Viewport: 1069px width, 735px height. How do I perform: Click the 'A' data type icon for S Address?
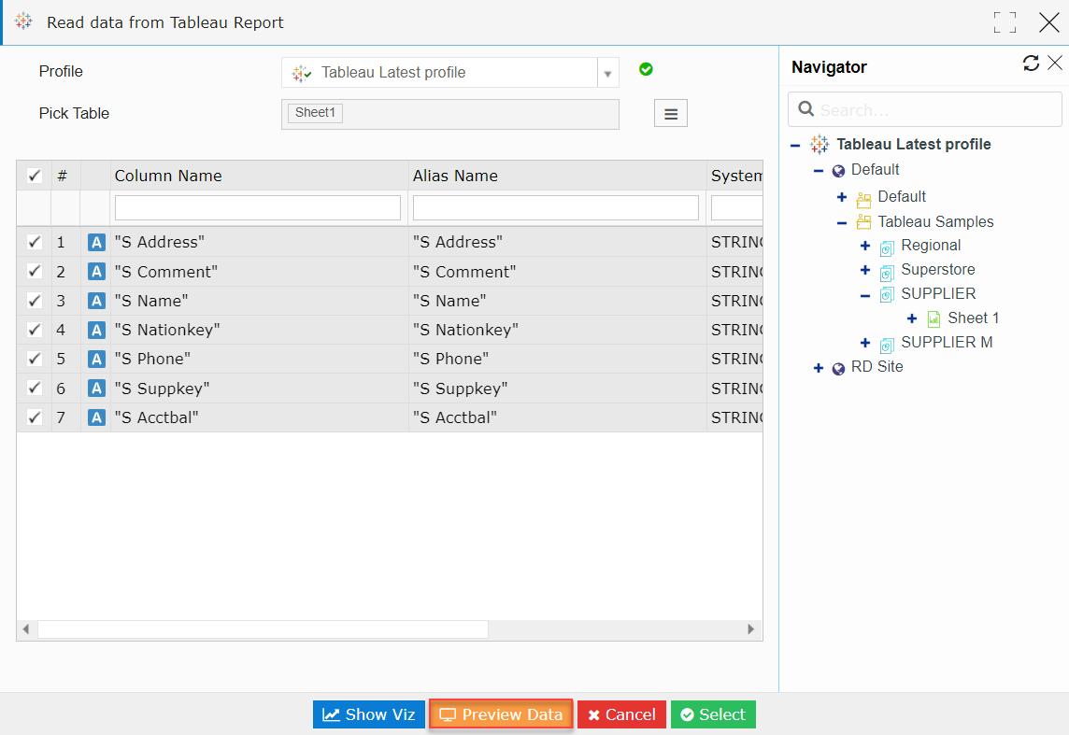[x=94, y=241]
